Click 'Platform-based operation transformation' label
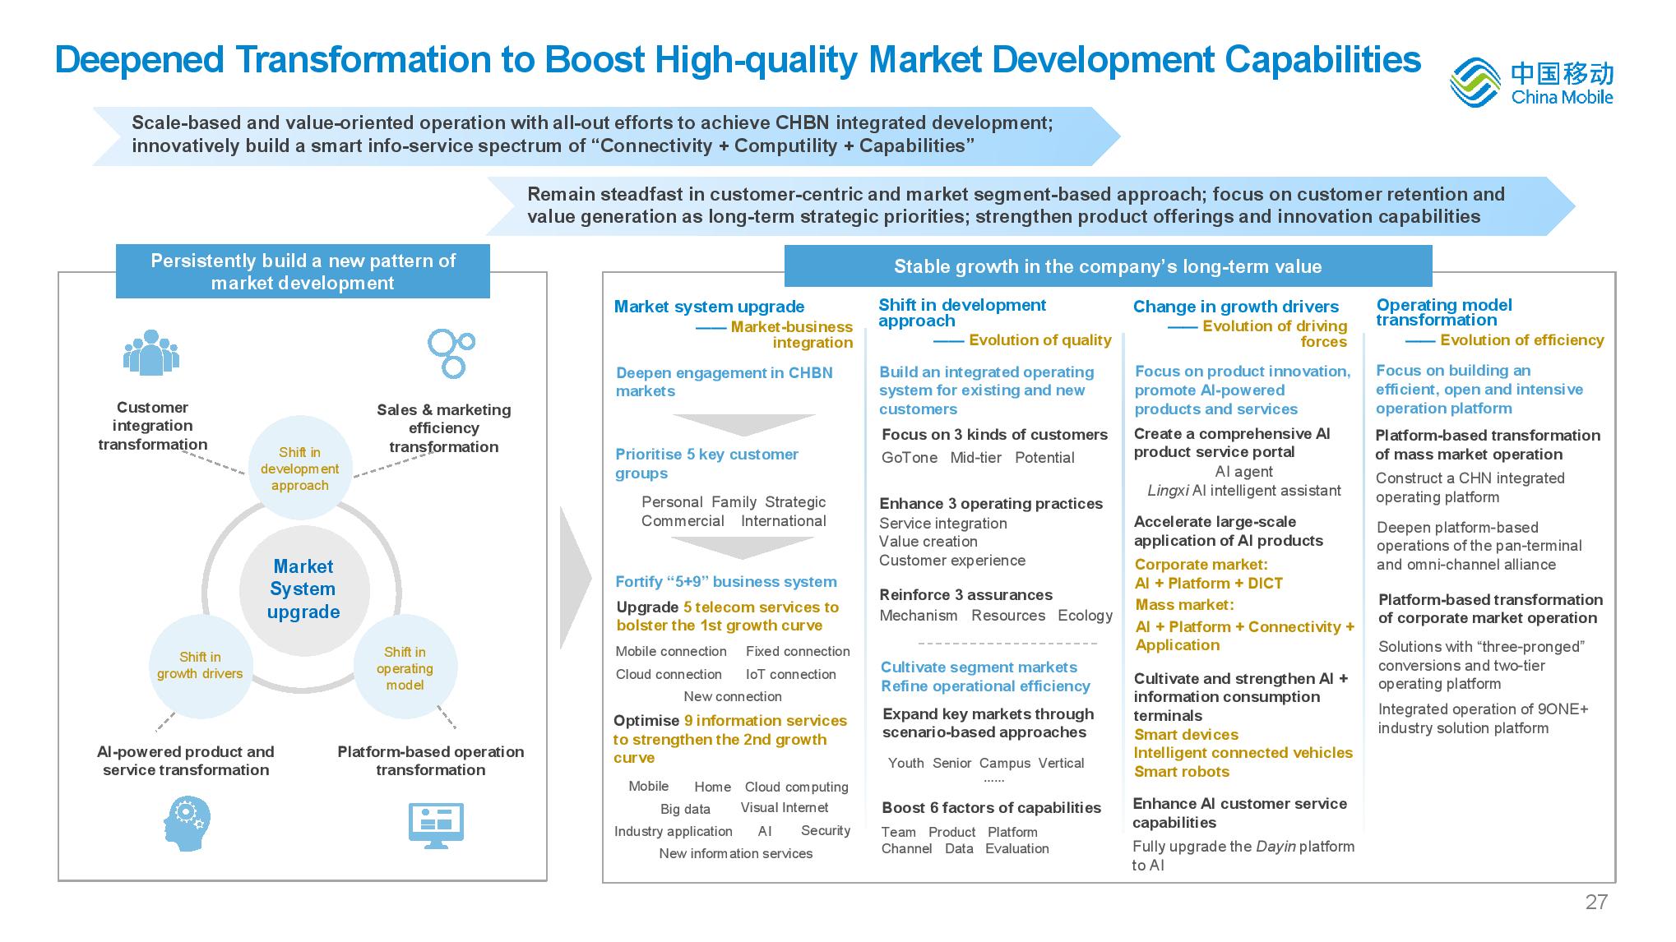The height and width of the screenshot is (942, 1676). click(x=431, y=760)
